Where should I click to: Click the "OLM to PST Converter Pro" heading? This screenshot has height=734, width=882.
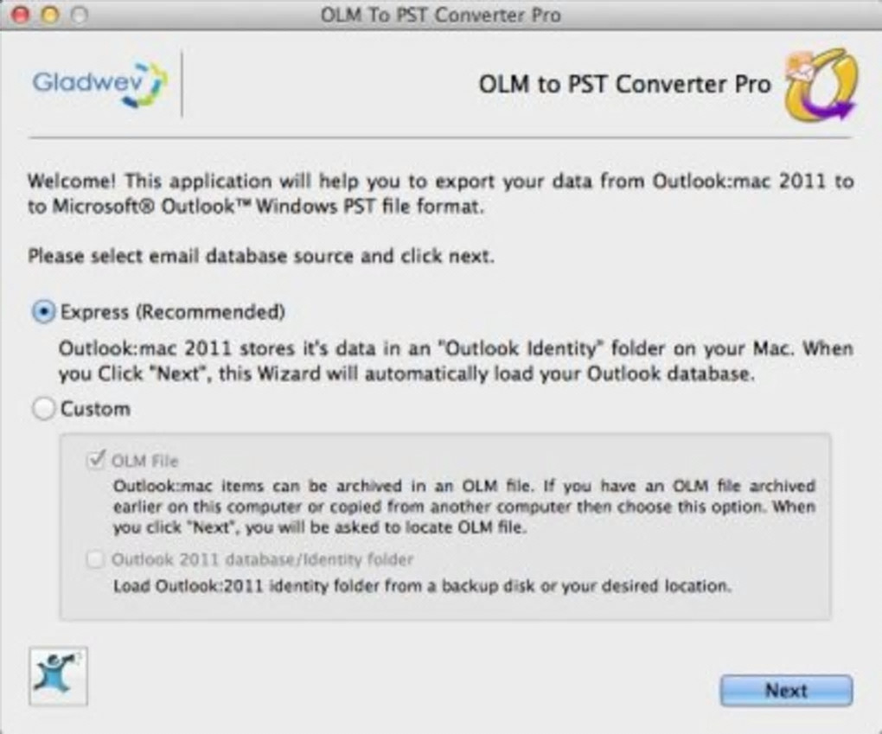pyautogui.click(x=624, y=85)
